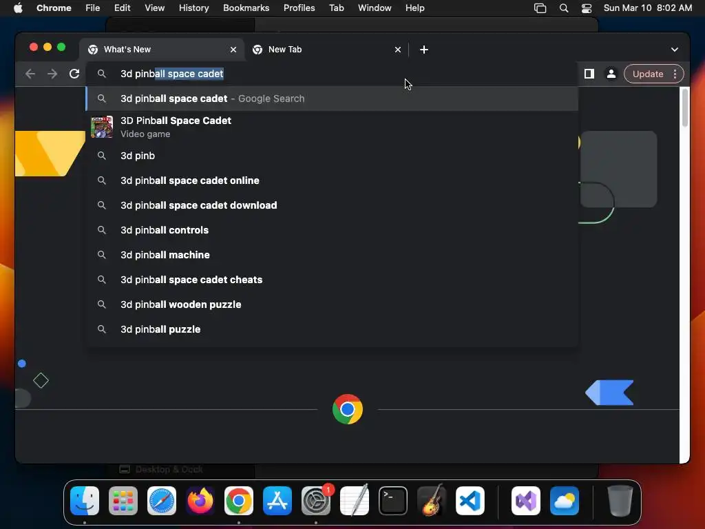Open TextEdit from the Dock
The width and height of the screenshot is (705, 529).
pos(355,501)
